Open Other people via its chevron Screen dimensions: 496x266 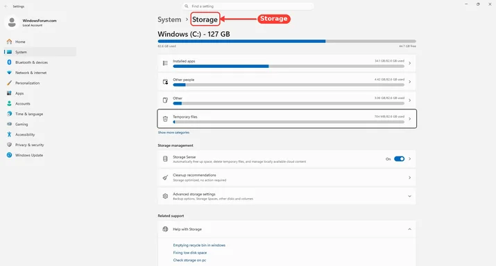(410, 82)
